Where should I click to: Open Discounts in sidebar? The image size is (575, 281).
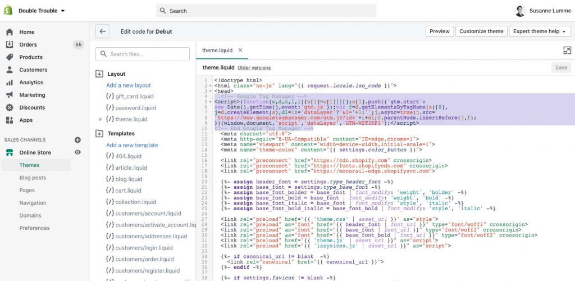coord(32,107)
